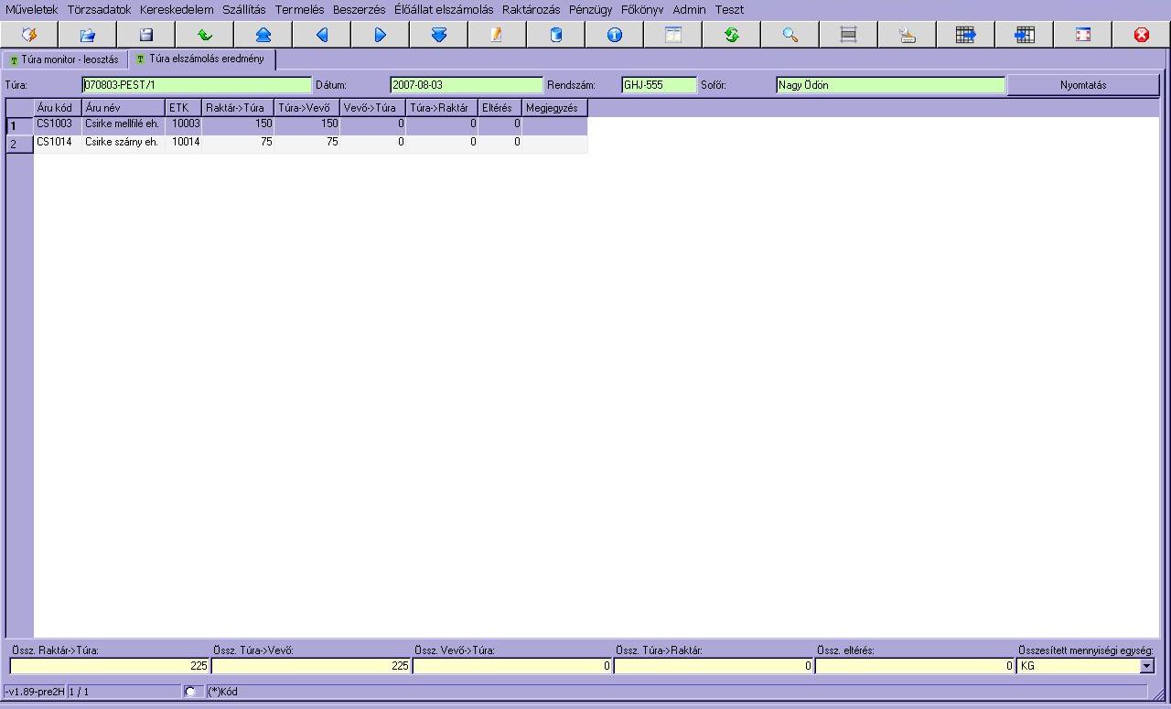The width and height of the screenshot is (1171, 709).
Task: Go to next record with right arrow
Action: [380, 35]
